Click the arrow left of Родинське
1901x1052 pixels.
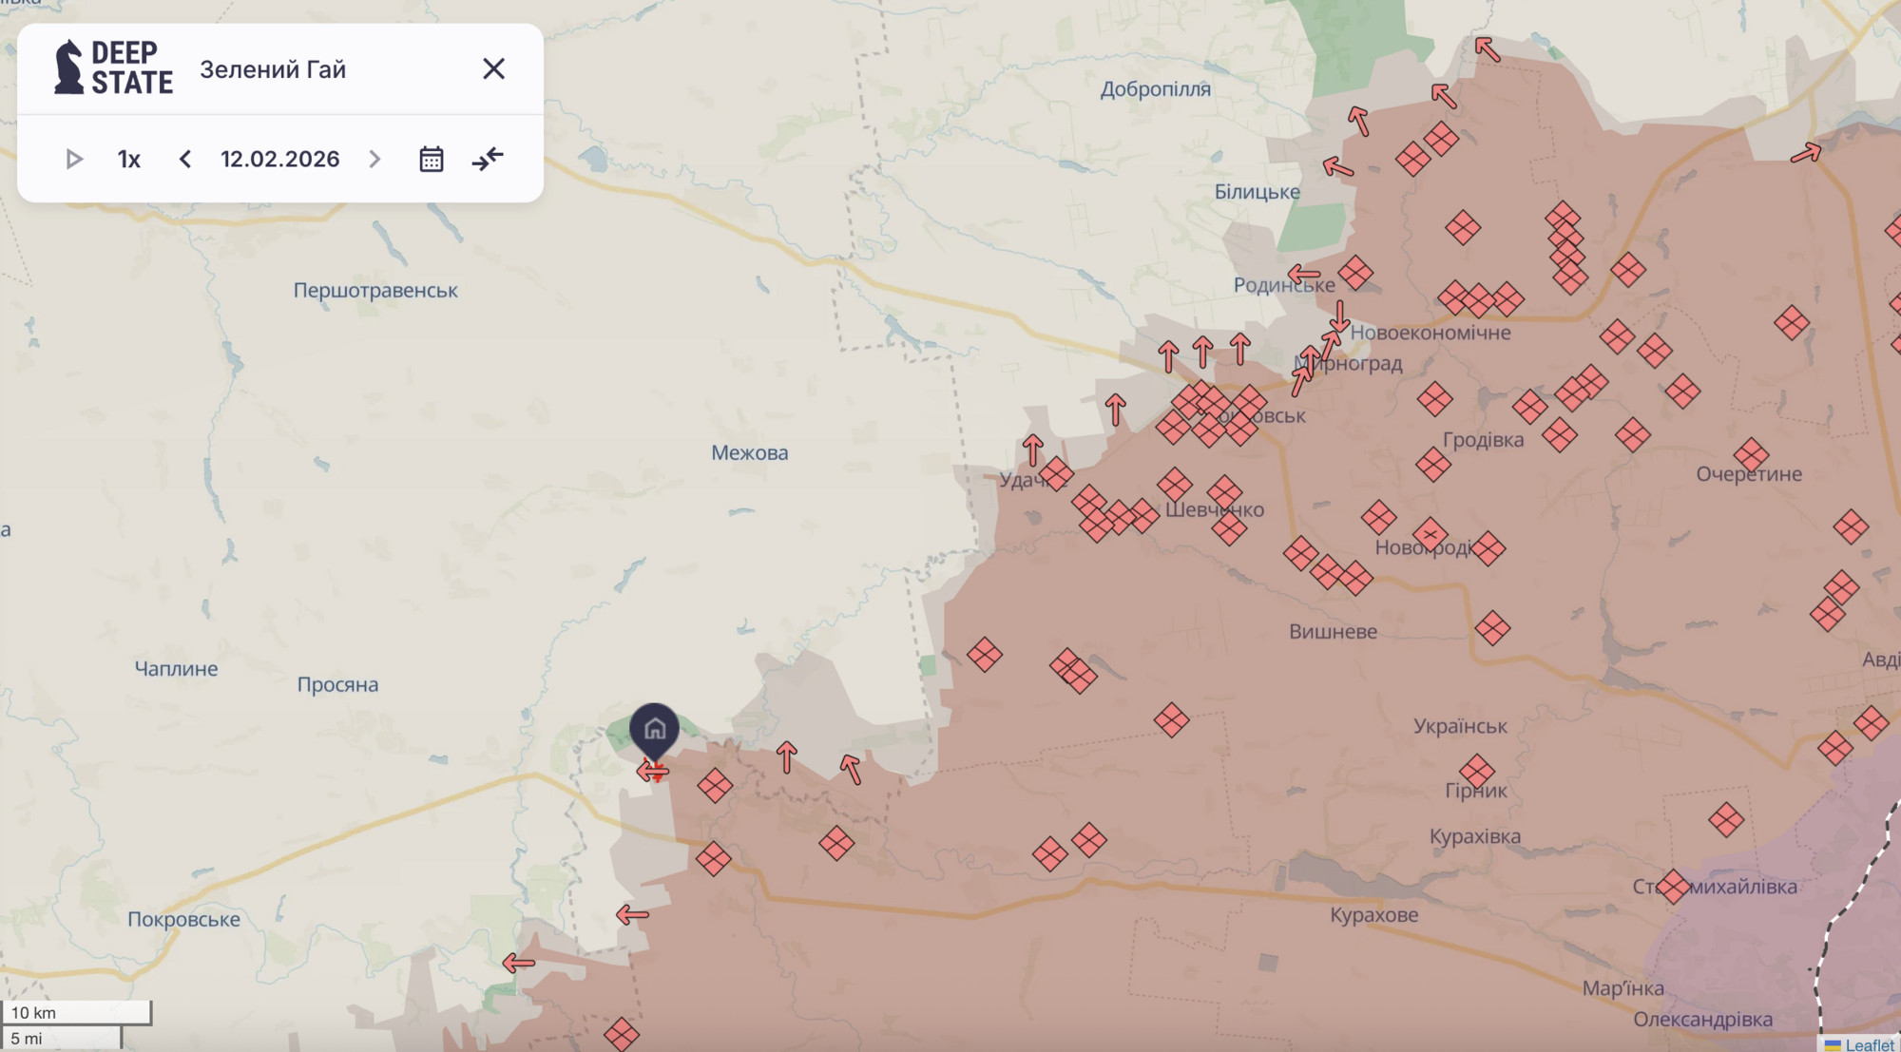pos(1303,276)
